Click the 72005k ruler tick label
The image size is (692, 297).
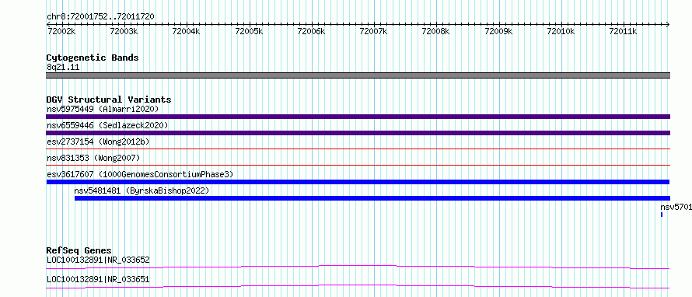pyautogui.click(x=249, y=31)
